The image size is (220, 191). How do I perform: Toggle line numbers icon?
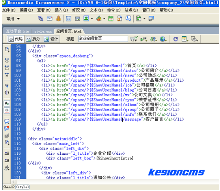pos(7,103)
